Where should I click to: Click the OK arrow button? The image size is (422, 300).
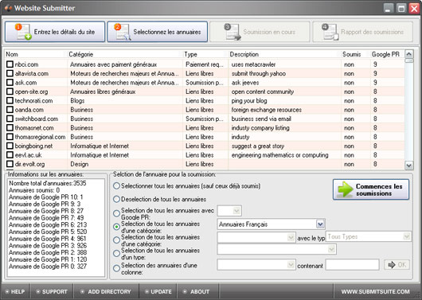[x=397, y=265]
